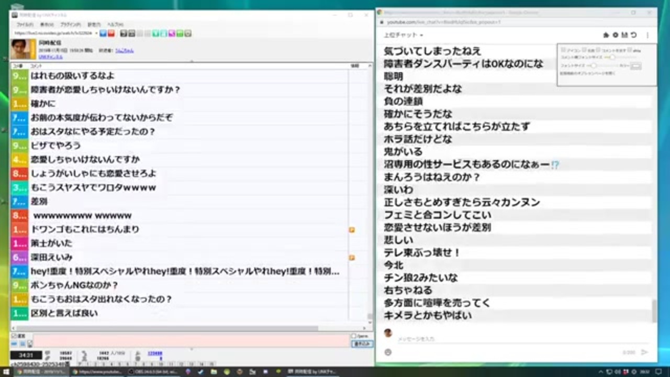Open the channel link under broadcast info
Screen dimensions: 670x377
click(51, 57)
